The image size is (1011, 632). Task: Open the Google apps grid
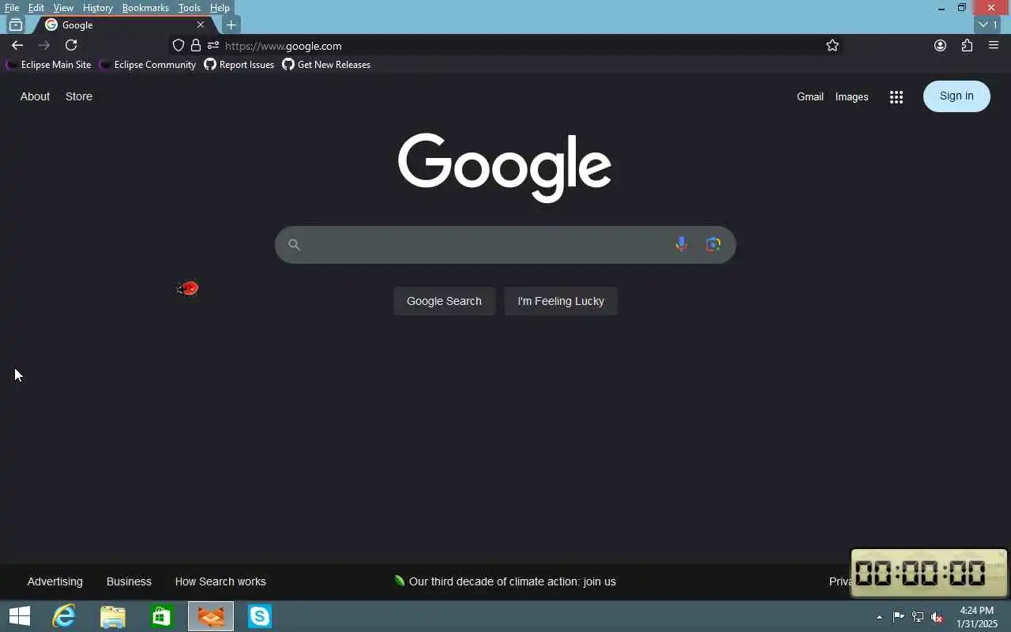(896, 97)
